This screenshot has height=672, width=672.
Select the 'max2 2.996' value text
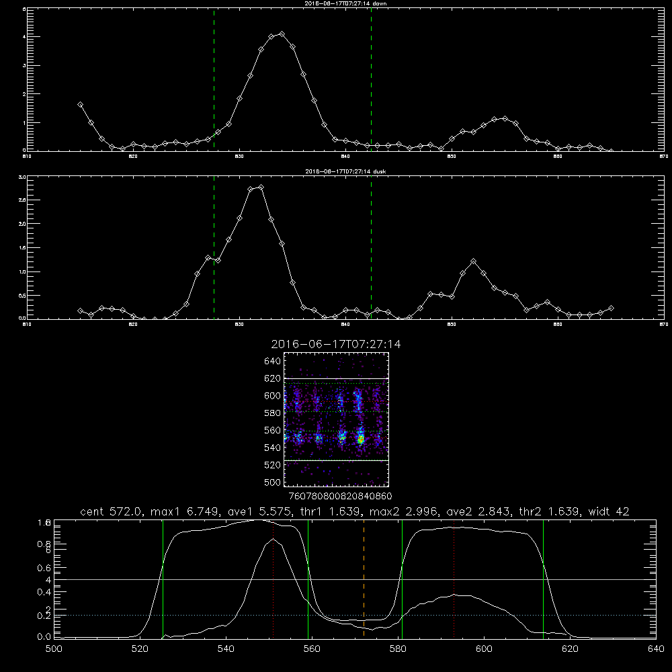pyautogui.click(x=404, y=511)
